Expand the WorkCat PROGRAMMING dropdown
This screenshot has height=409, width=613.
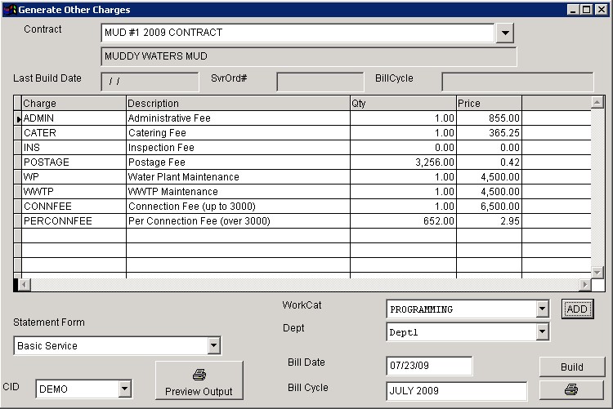pyautogui.click(x=541, y=309)
